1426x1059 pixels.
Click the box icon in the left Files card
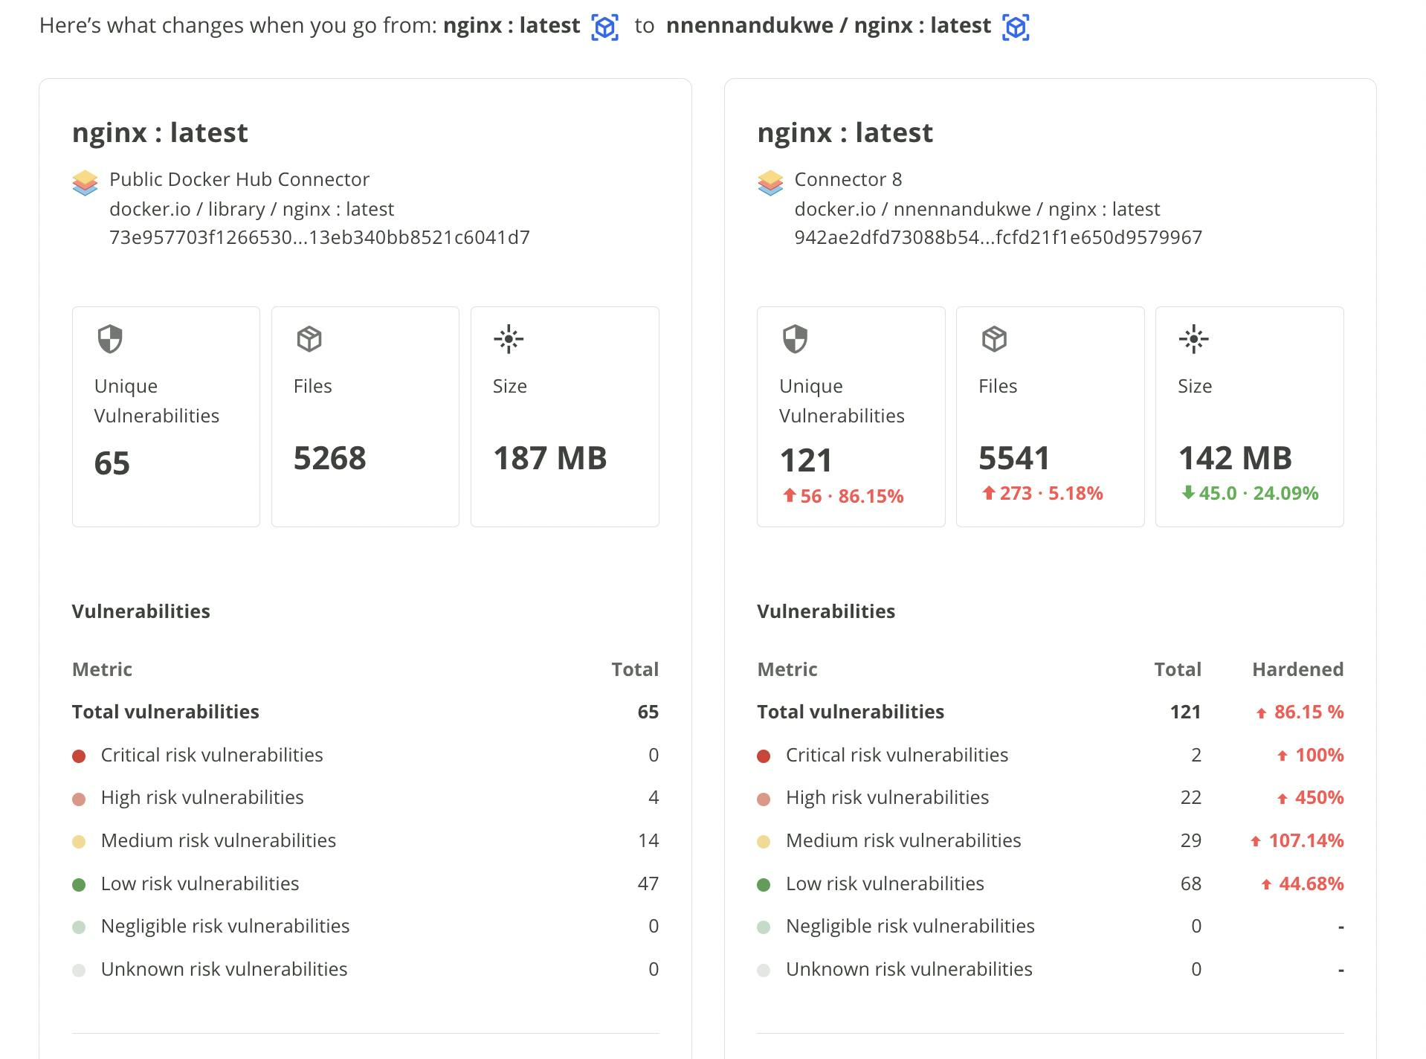click(x=309, y=339)
